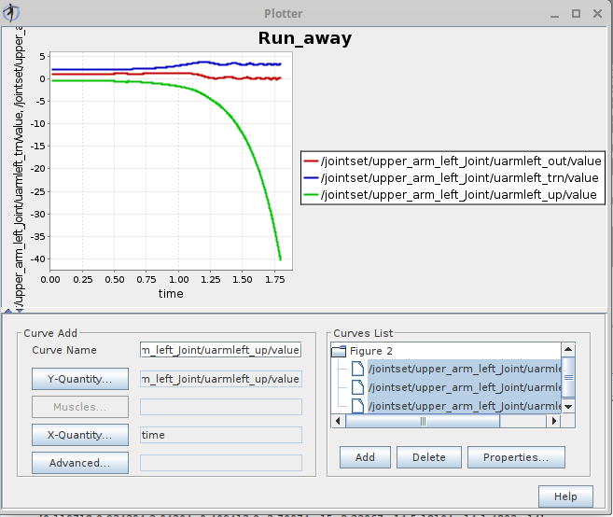The image size is (613, 517).
Task: Click the Curves List scroll left arrow
Action: pos(338,421)
